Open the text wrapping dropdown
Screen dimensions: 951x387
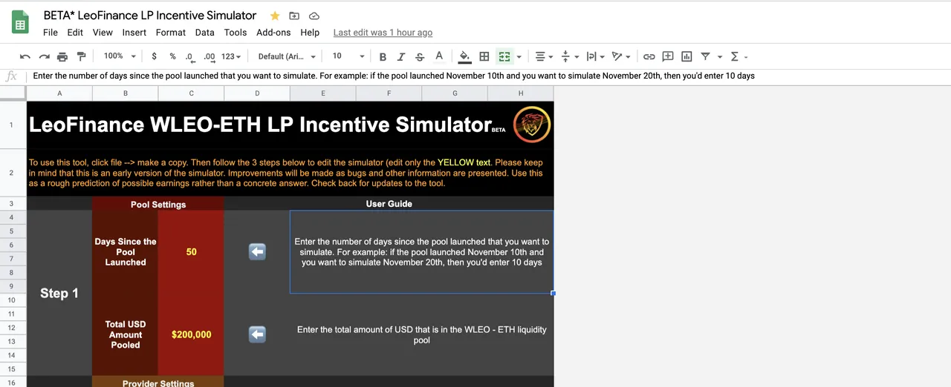595,56
